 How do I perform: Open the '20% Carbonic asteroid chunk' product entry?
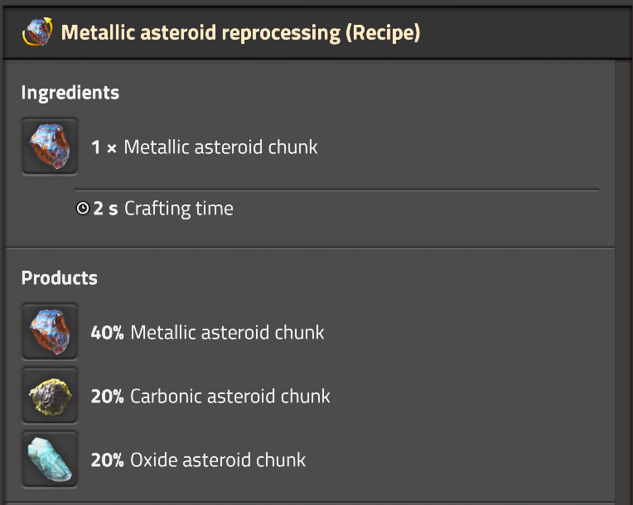tap(210, 396)
